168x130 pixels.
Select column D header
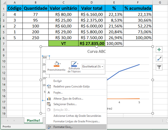pos(92,2)
